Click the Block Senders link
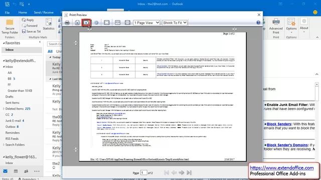321x180 pixels. pos(279,124)
